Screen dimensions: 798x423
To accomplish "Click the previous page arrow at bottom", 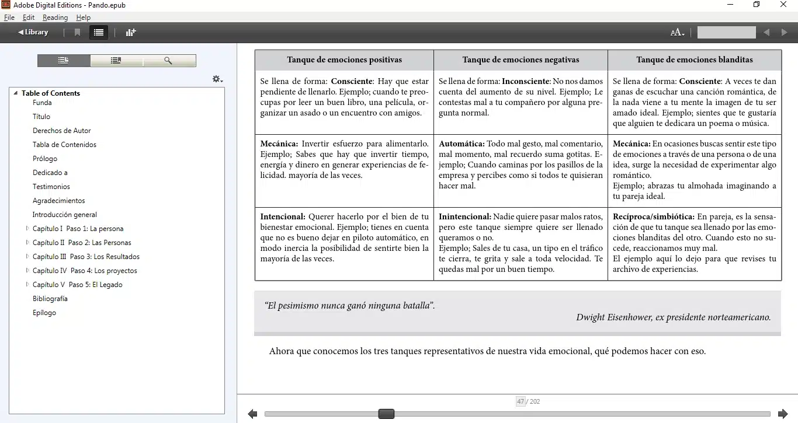I will tap(252, 414).
